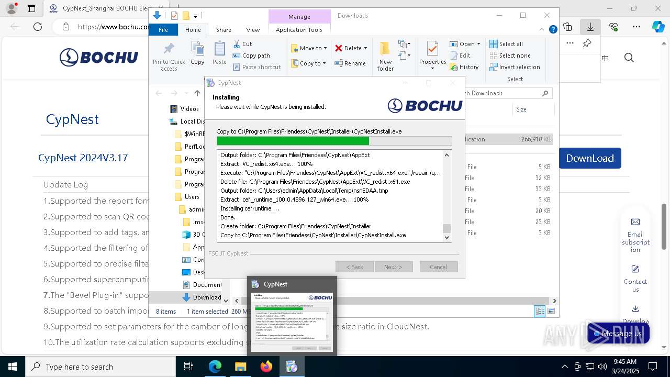Click the Cut scissors option
Screen dimensions: 670x377
tap(242, 44)
